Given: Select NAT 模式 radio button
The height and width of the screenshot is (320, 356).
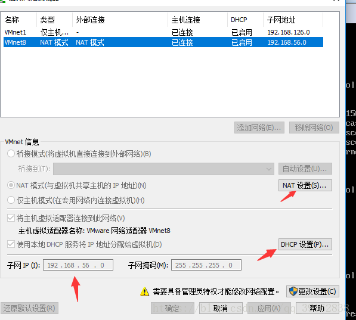Looking at the screenshot, I should [11, 185].
